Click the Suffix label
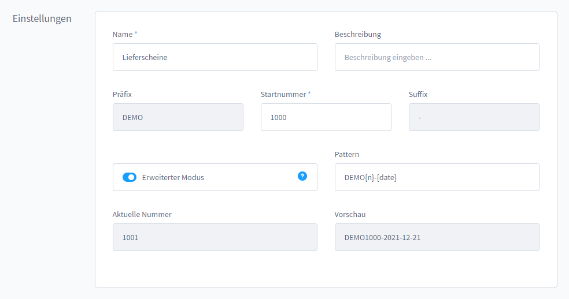The height and width of the screenshot is (299, 569). pyautogui.click(x=418, y=94)
